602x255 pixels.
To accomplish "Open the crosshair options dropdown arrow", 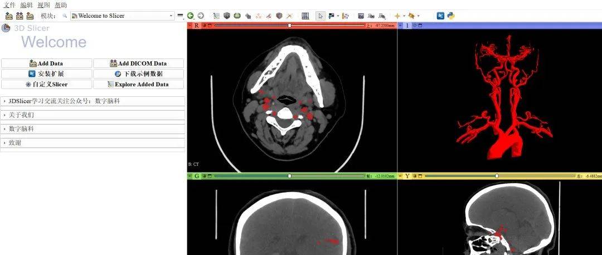I will coord(404,16).
